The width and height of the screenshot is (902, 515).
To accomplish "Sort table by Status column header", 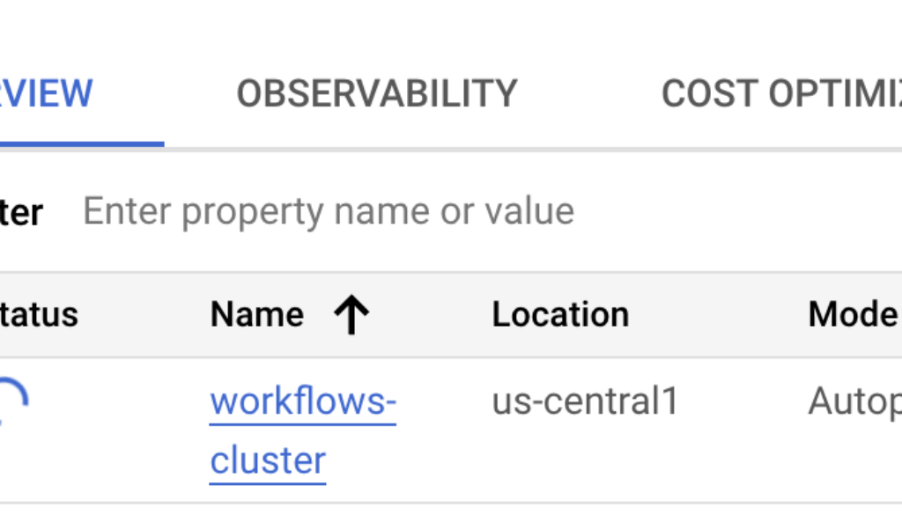I will pos(40,314).
